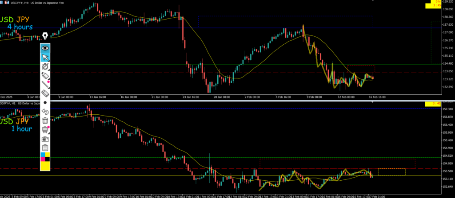Image resolution: width=455 pixels, height=198 pixels.
Task: Select the marker pen tool
Action: (x=45, y=75)
